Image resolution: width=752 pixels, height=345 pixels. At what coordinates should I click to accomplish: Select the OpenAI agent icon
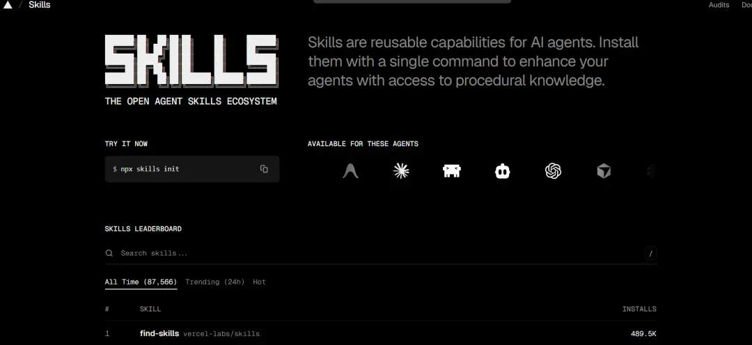click(x=553, y=171)
